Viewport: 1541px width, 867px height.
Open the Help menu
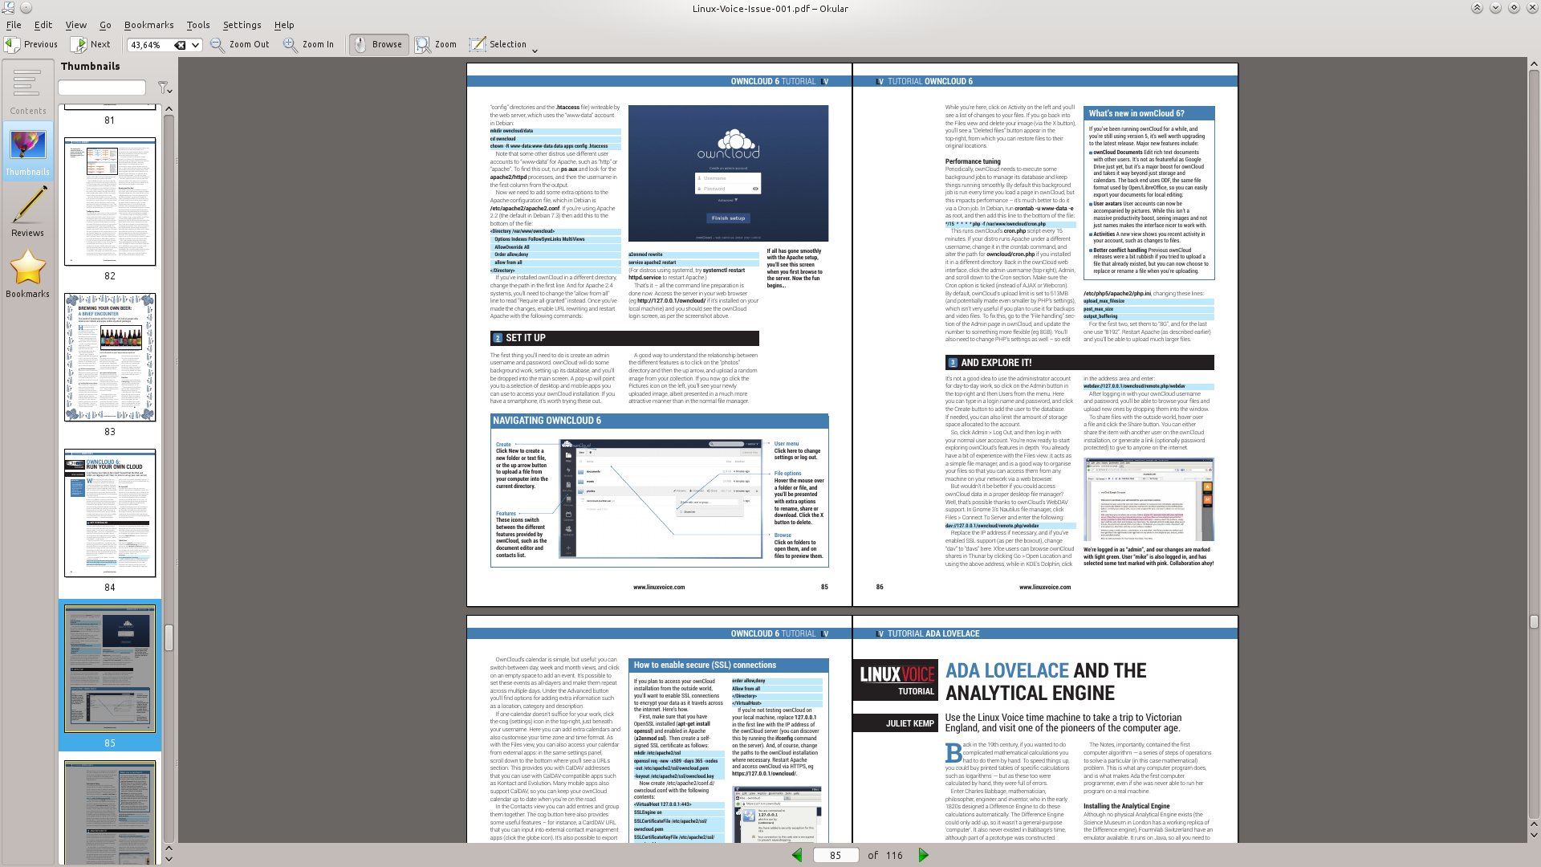point(284,25)
